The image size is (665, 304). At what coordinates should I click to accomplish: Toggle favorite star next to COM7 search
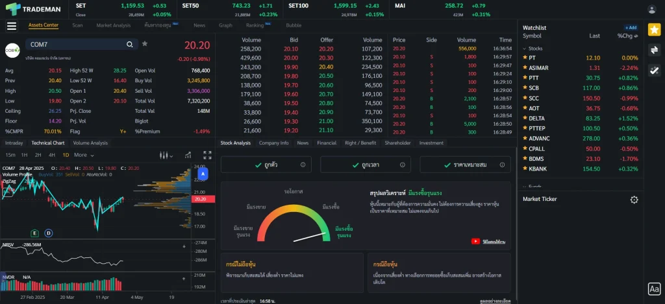(x=145, y=44)
